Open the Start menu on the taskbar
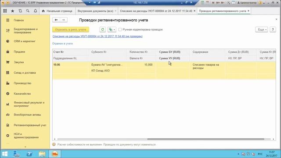This screenshot has width=281, height=158. point(5,154)
